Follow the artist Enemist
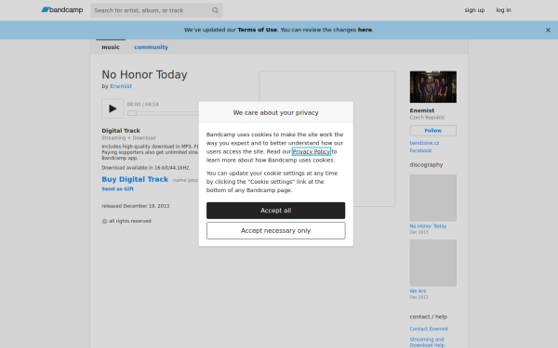This screenshot has width=558, height=348. 433,131
